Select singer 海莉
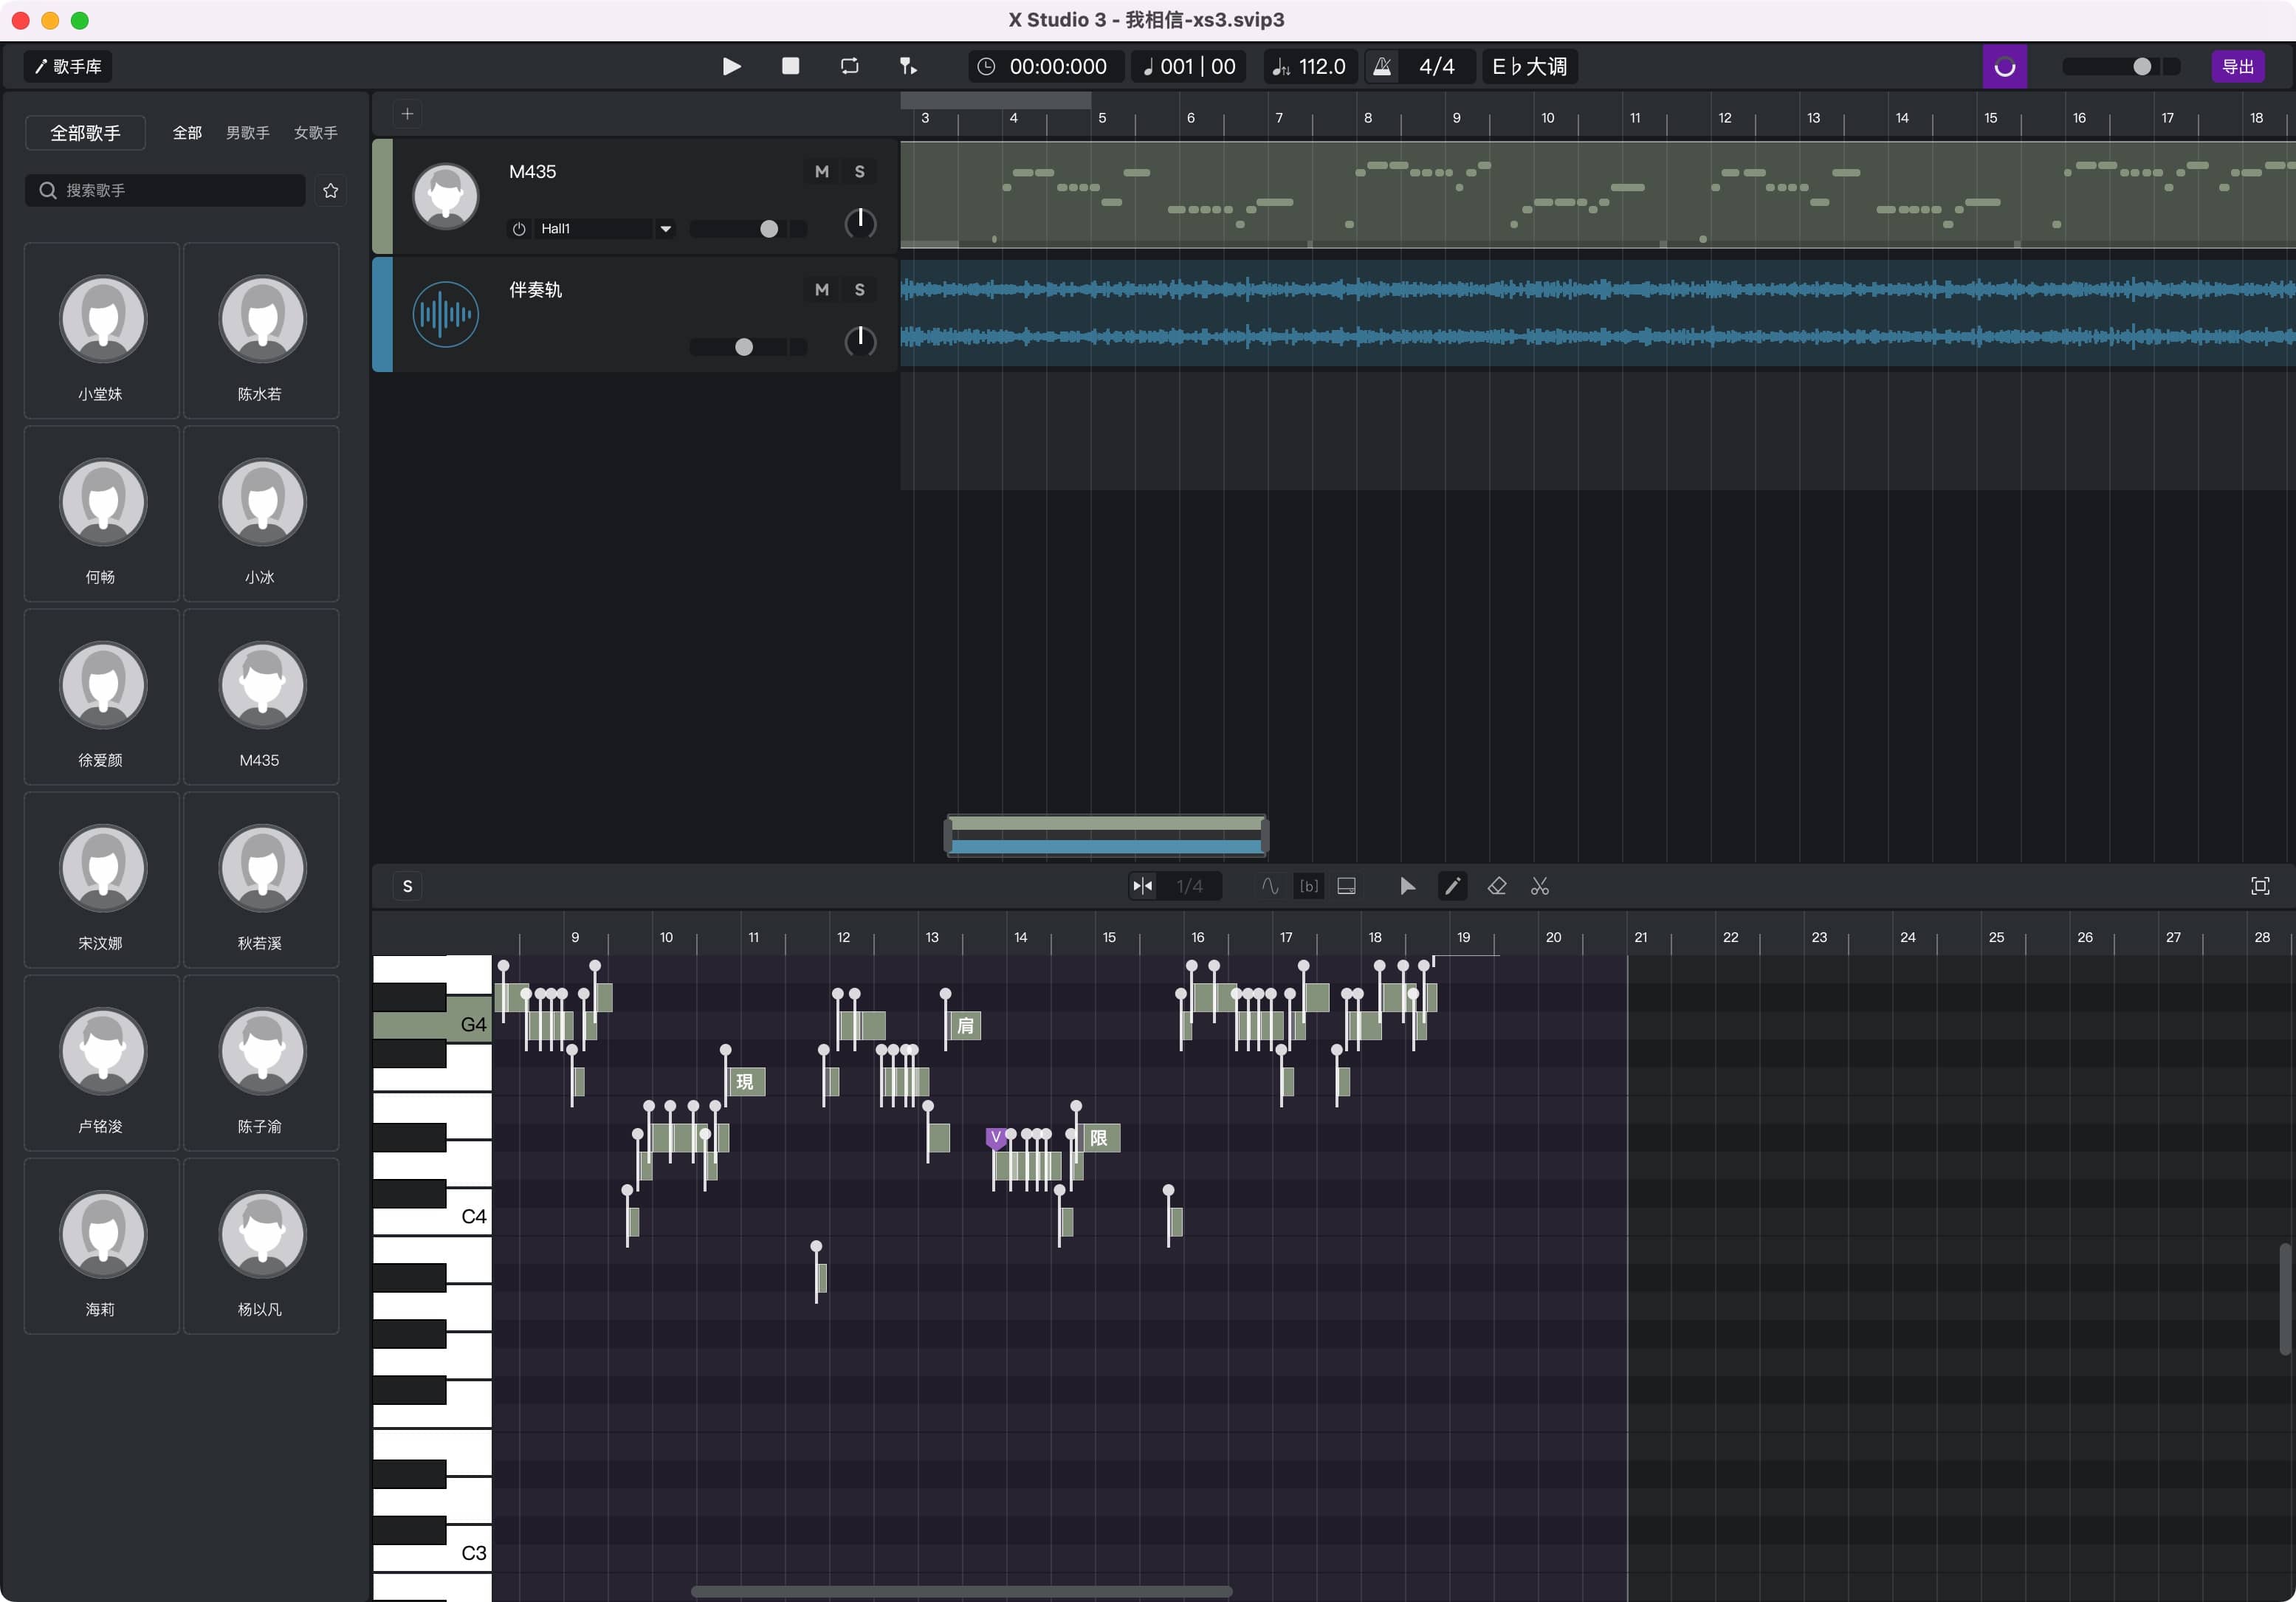Viewport: 2296px width, 1602px height. point(101,1246)
